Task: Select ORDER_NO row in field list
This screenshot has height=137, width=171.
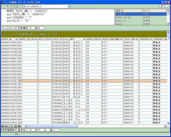Action: [x=141, y=14]
